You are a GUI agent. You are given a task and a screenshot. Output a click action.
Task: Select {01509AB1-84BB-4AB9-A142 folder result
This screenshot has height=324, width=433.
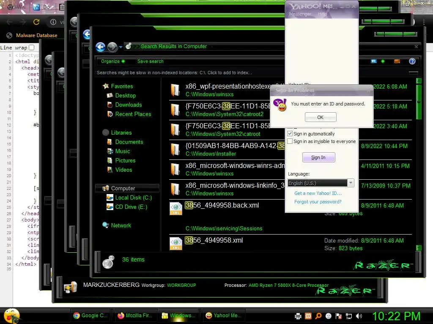click(227, 150)
